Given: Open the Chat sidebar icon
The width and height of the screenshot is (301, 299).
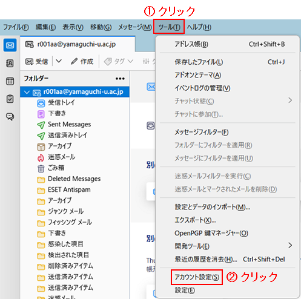Looking at the screenshot, I should tap(10, 116).
